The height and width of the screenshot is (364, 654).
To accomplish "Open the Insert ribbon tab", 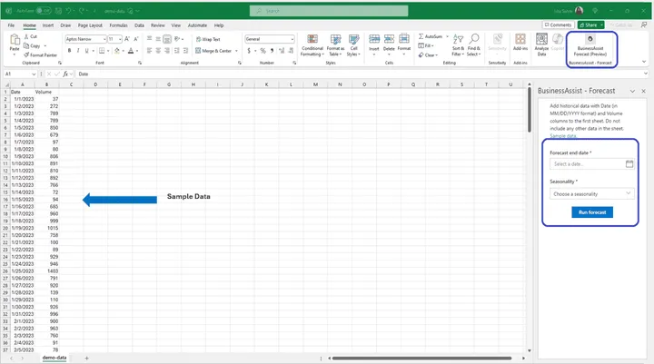I will [x=48, y=25].
